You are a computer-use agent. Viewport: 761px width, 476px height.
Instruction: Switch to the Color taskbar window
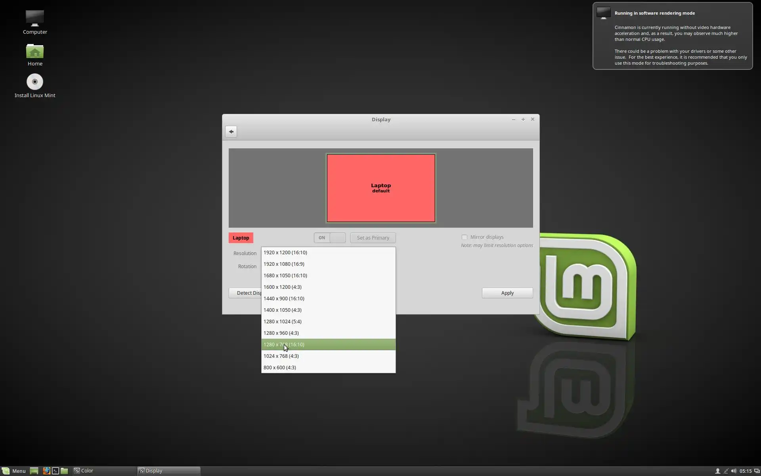[103, 471]
